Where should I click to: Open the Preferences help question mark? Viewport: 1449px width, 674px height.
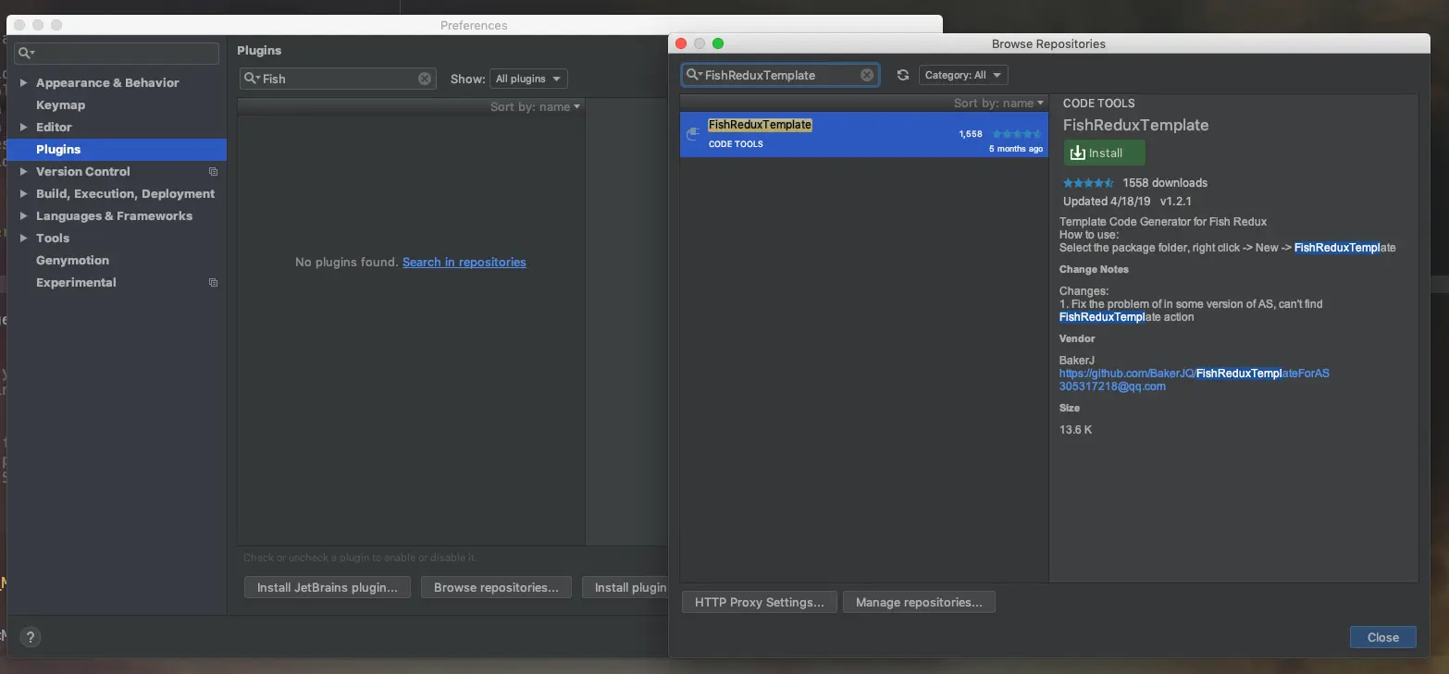[x=31, y=637]
